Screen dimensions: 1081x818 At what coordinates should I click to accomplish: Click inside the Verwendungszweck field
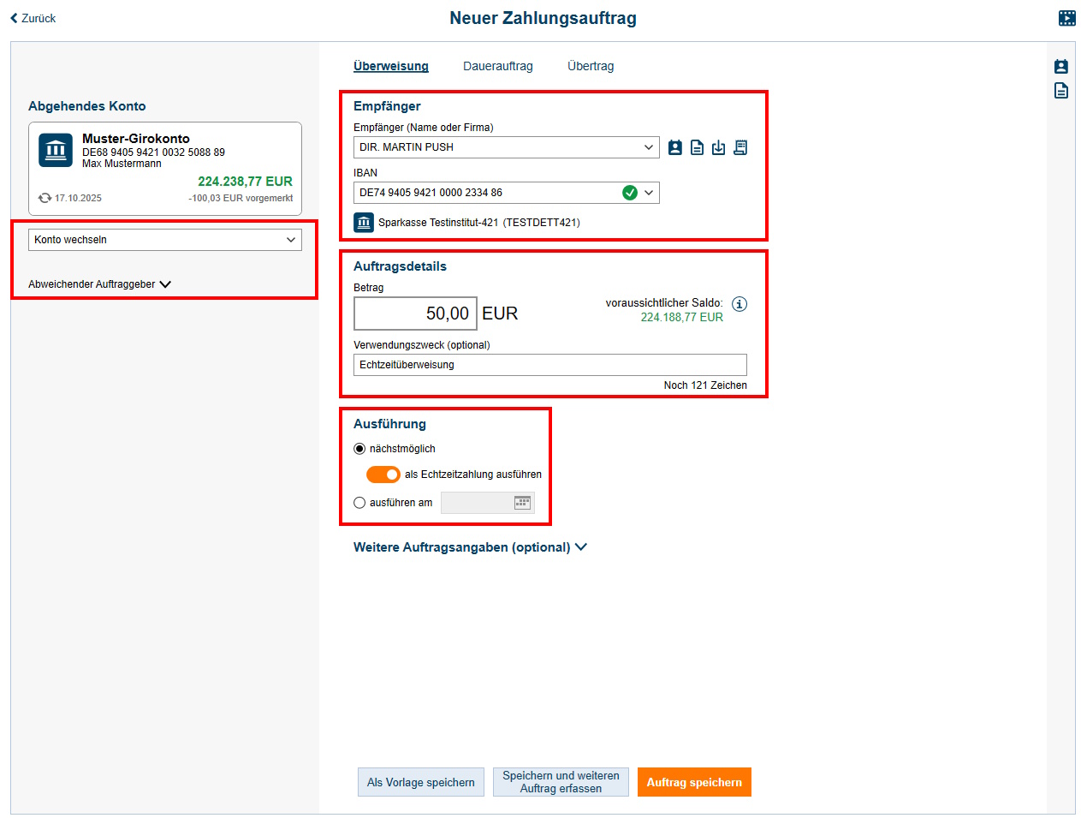coord(549,365)
